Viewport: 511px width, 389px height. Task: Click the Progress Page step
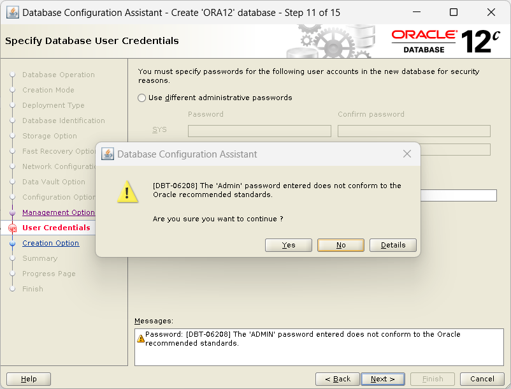tap(49, 274)
